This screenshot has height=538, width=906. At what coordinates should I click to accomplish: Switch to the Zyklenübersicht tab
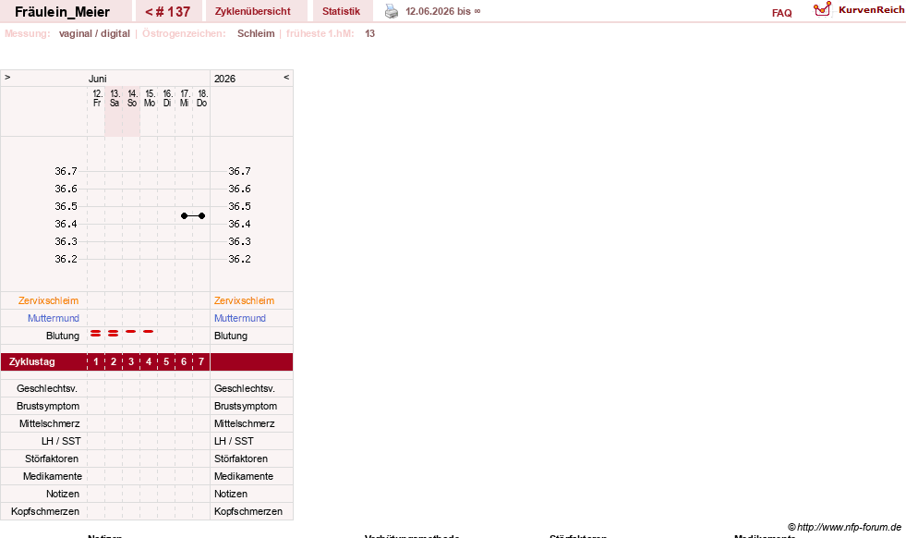[252, 11]
